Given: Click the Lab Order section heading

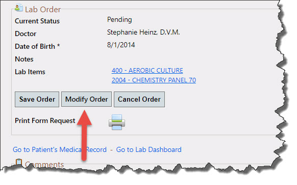Looking at the screenshot, I should tap(43, 10).
